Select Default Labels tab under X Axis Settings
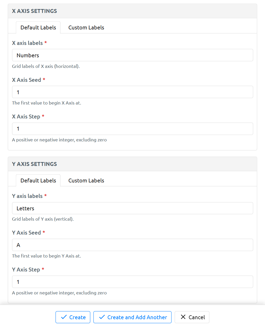265x329 pixels. (x=38, y=28)
